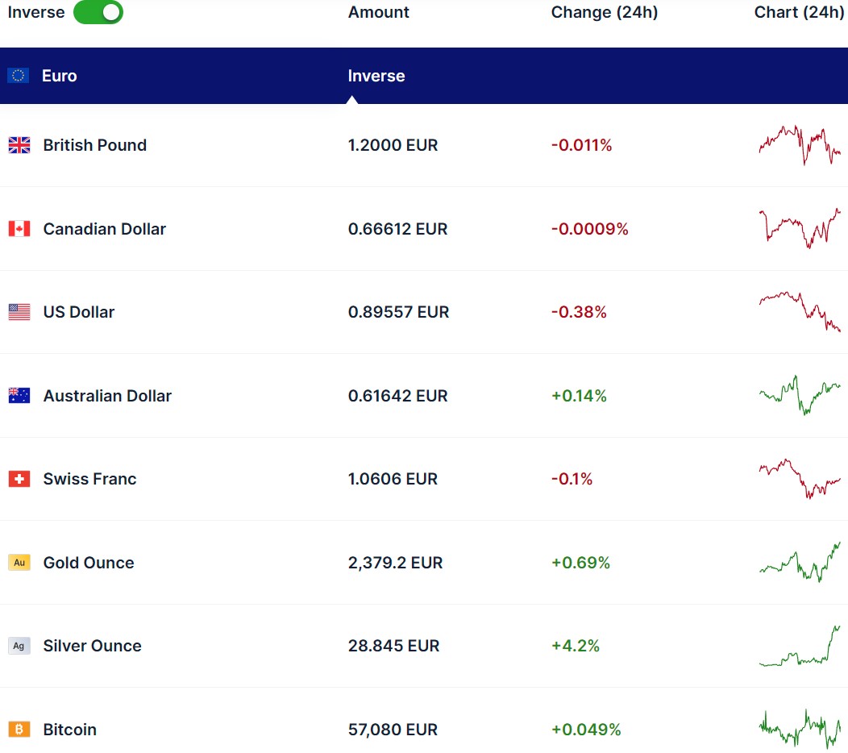Click the Swiss flag icon

[19, 479]
